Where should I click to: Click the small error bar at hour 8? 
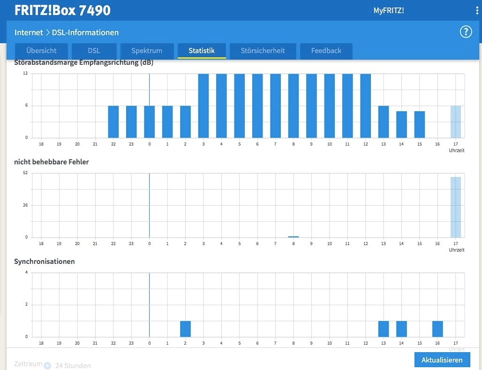click(294, 237)
